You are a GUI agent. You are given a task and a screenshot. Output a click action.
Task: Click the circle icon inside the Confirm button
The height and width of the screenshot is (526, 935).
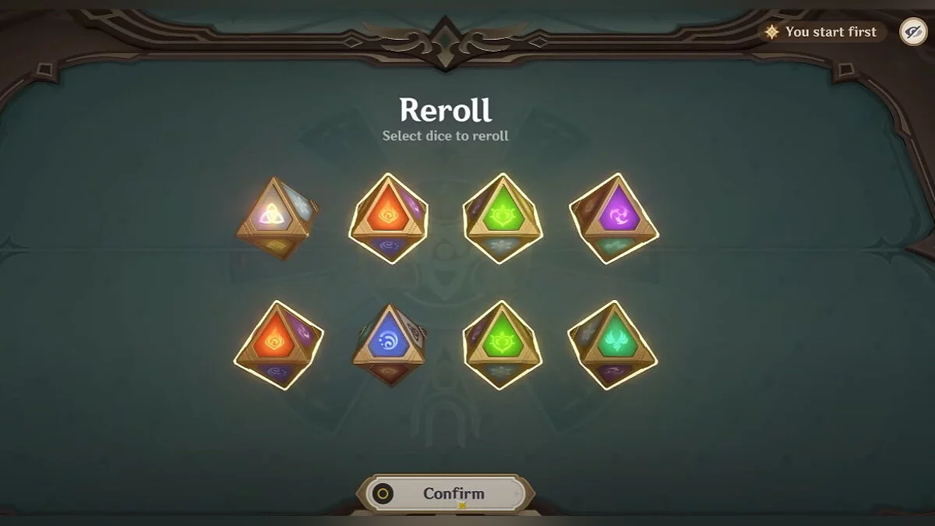pos(383,494)
